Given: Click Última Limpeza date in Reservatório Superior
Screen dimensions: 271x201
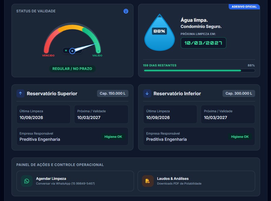Looking at the screenshot, I should 31,118.
